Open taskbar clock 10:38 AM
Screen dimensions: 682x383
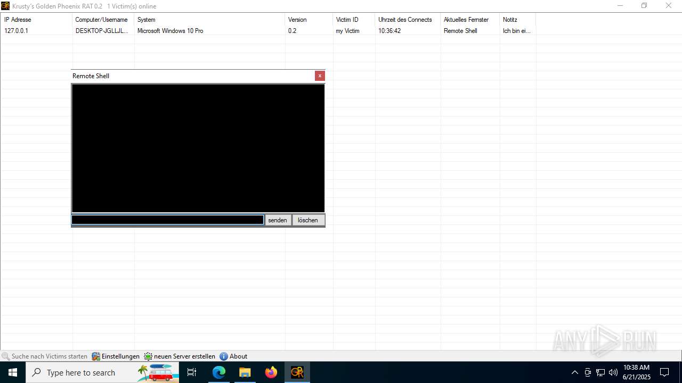(636, 372)
